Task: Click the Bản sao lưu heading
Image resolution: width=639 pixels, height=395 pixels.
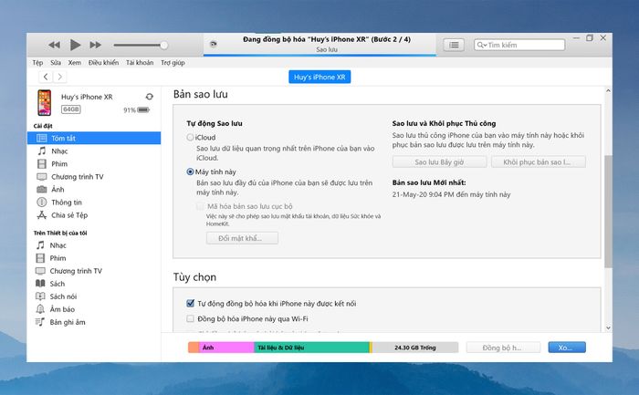Action: pos(201,94)
